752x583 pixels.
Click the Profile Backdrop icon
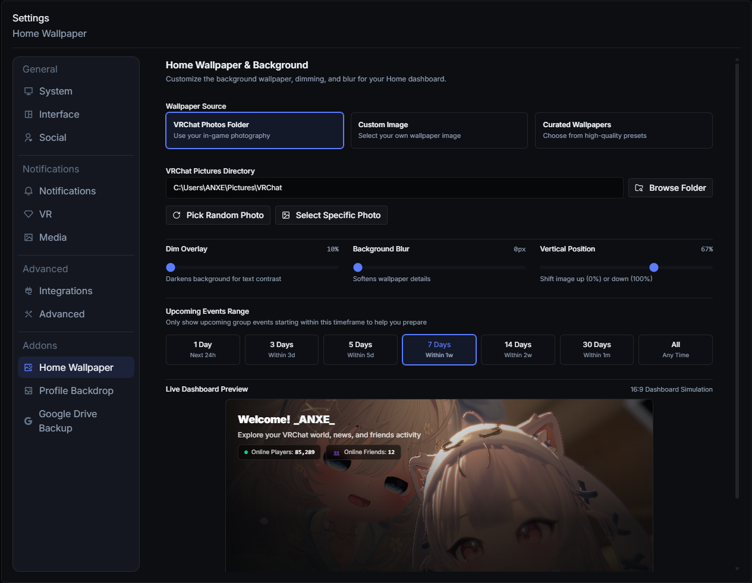click(x=29, y=390)
